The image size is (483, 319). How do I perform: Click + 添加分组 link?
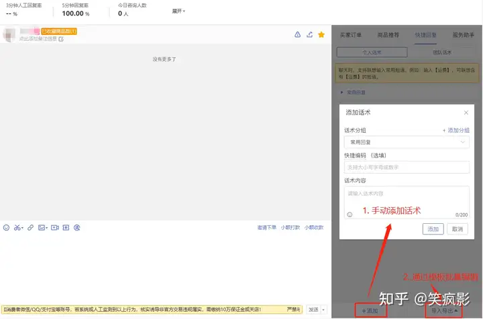[x=456, y=131]
